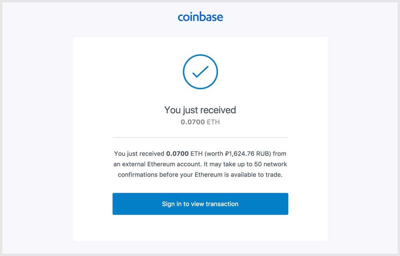The height and width of the screenshot is (256, 400).
Task: Select the "You just received" heading
Action: tap(200, 110)
